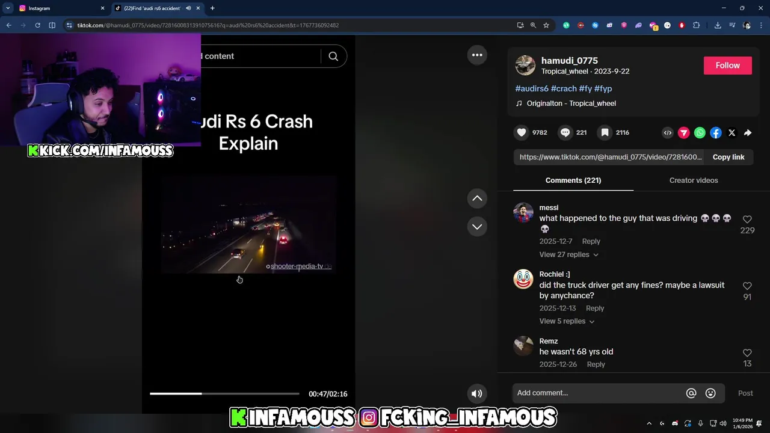Image resolution: width=770 pixels, height=433 pixels.
Task: Mute the video using the speaker button
Action: [476, 394]
